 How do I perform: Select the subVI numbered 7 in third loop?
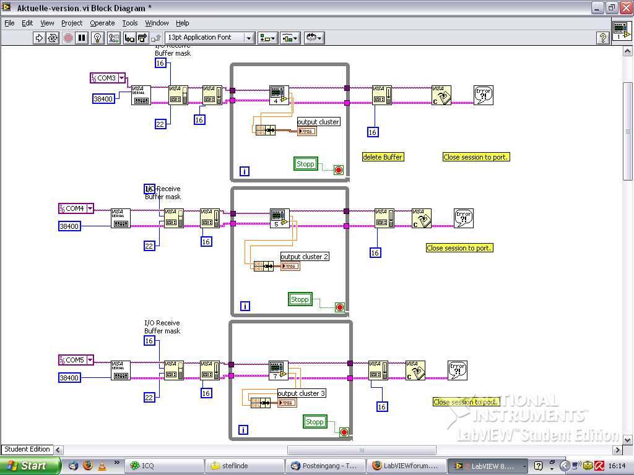(278, 370)
